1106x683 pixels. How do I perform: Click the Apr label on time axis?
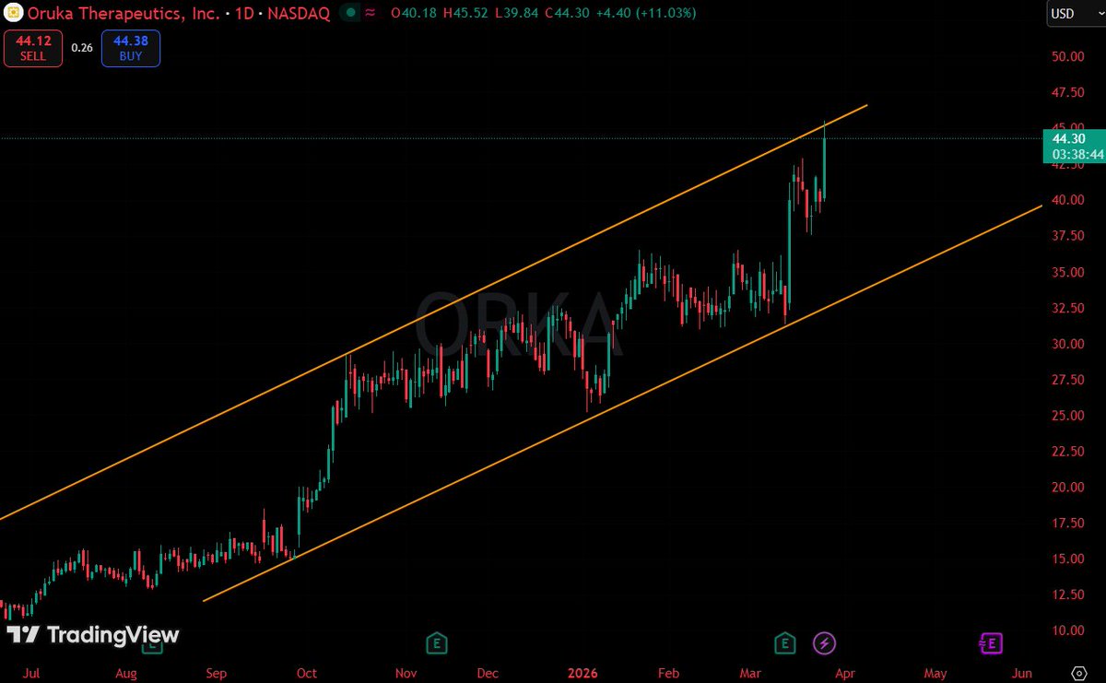pyautogui.click(x=845, y=674)
